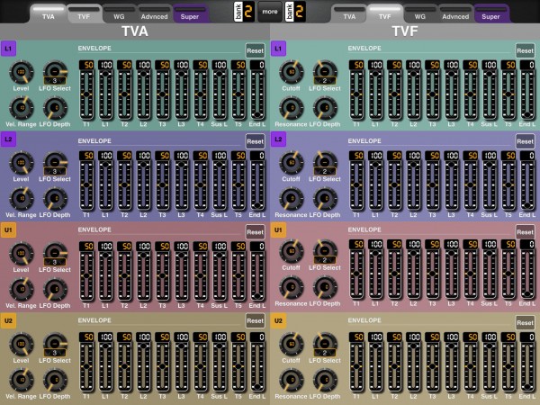The width and height of the screenshot is (540, 405).
Task: Toggle the TVA U2 partial badge
Action: point(8,320)
